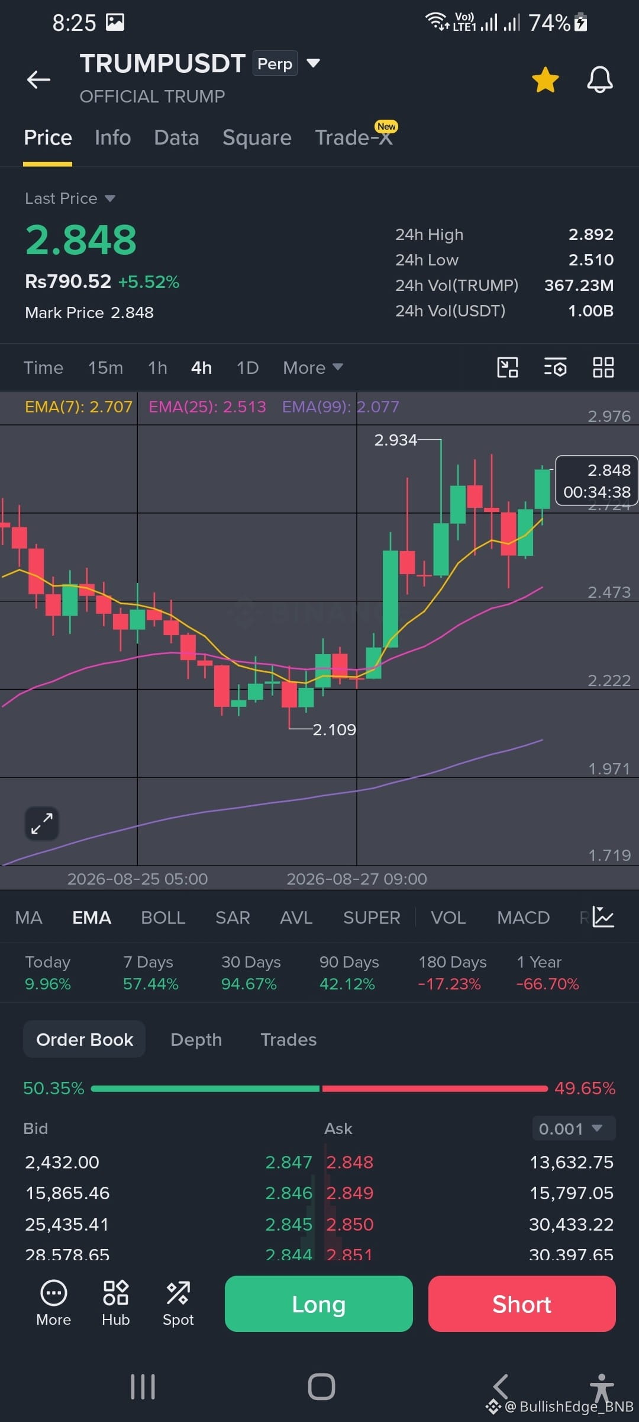Select the 15m timeframe

point(105,368)
